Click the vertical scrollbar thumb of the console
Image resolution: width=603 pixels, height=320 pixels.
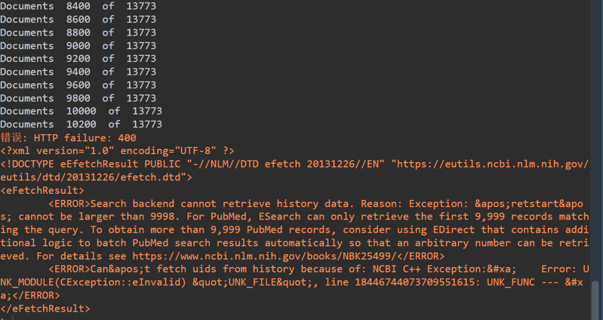coord(595,300)
